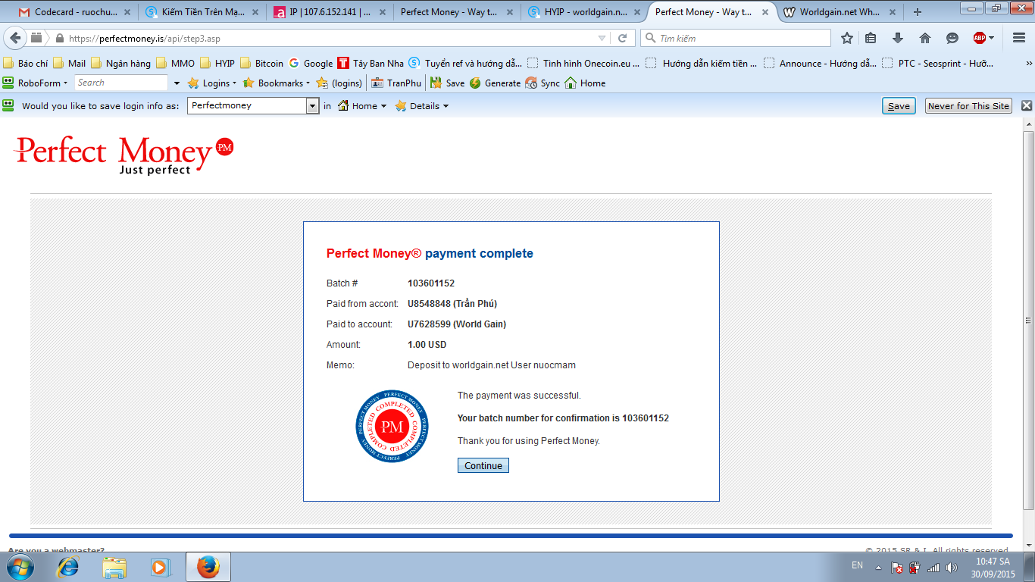Open the Details dropdown in save bar
Viewport: 1035px width, 582px height.
point(422,106)
